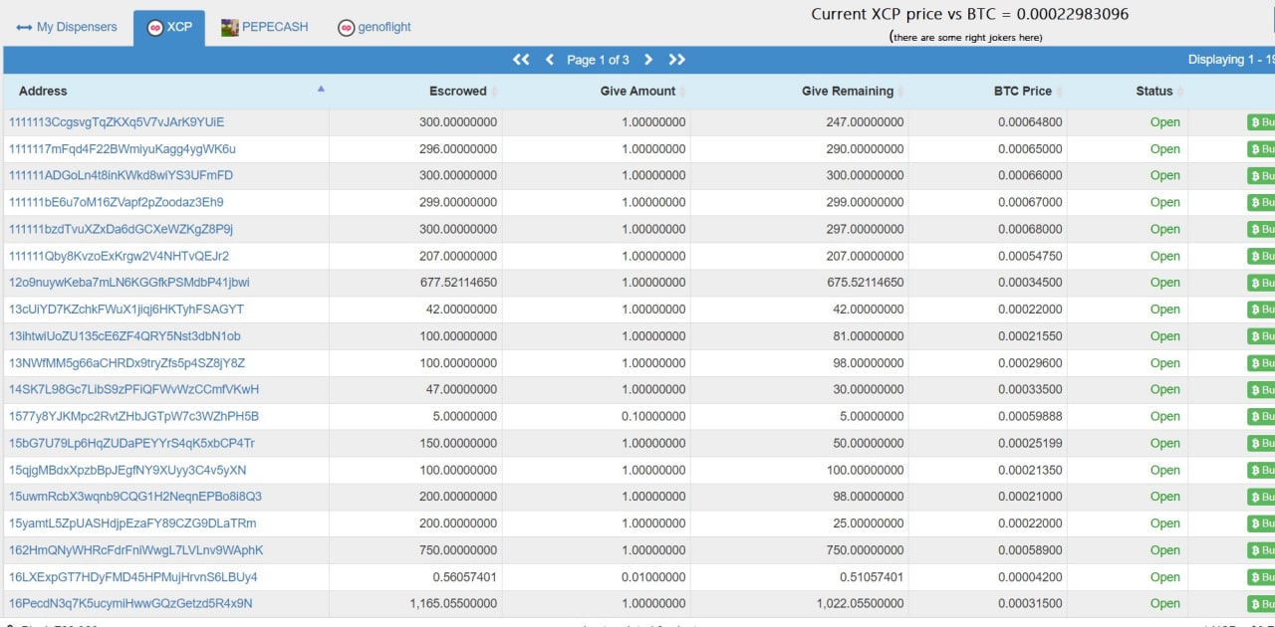Open address 1111117mFqd4F22BWmiyuKagg4ygWK6u
1275x627 pixels.
(123, 149)
